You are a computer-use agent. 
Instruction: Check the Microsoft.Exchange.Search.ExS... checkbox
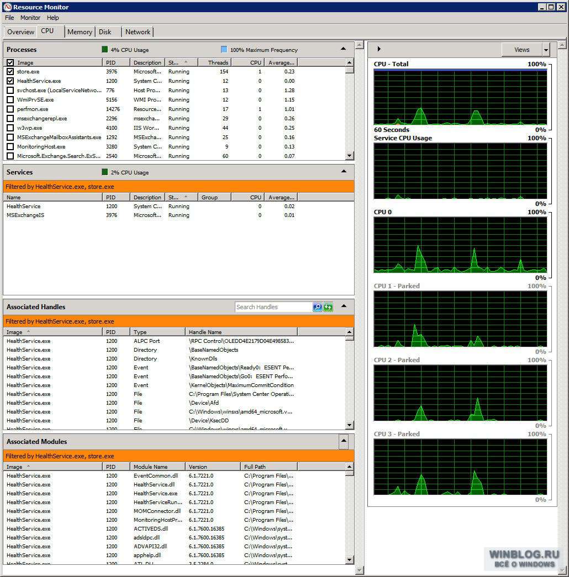(x=10, y=156)
